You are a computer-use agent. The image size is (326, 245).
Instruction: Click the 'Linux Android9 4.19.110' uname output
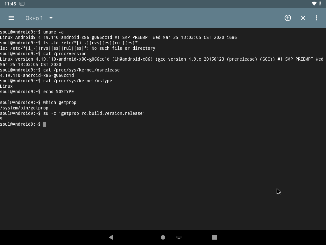point(118,38)
